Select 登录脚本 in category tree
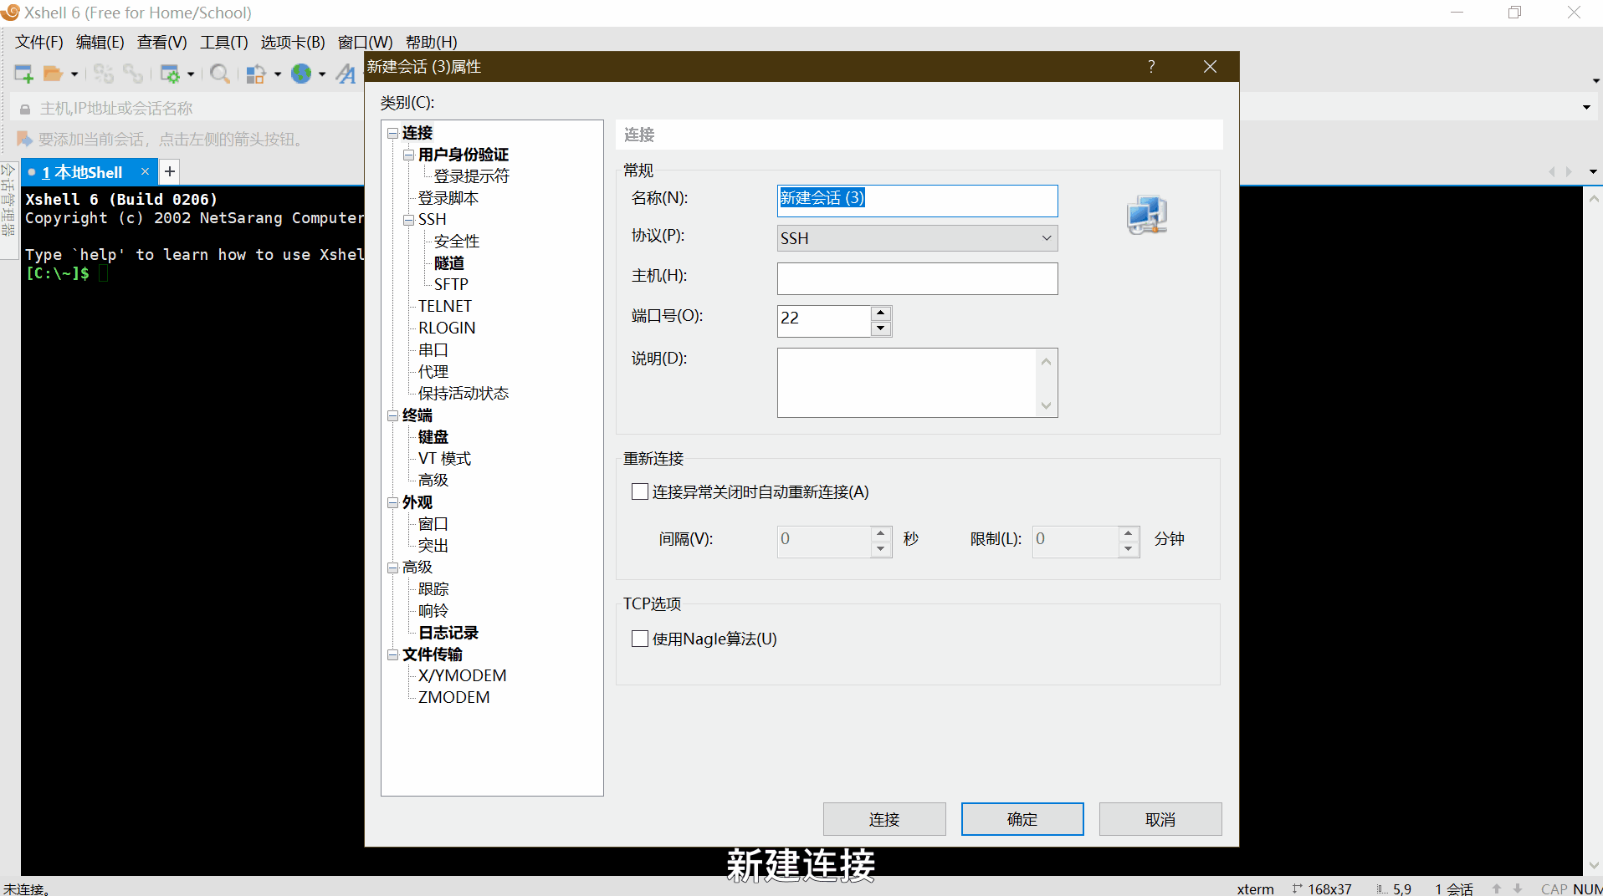 (448, 198)
